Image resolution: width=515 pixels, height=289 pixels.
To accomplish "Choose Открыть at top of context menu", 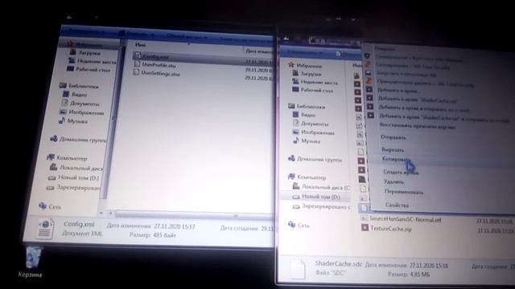I will 385,49.
